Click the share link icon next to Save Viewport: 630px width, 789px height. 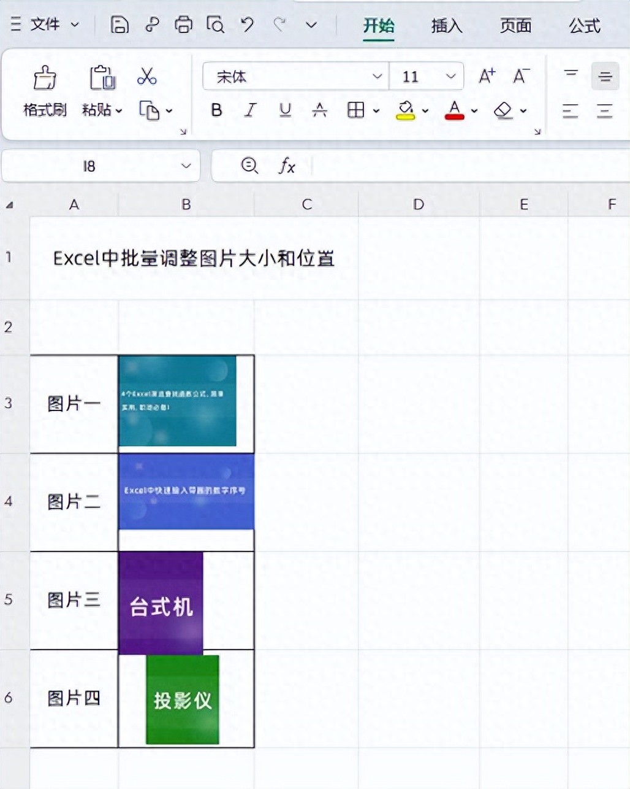click(151, 25)
